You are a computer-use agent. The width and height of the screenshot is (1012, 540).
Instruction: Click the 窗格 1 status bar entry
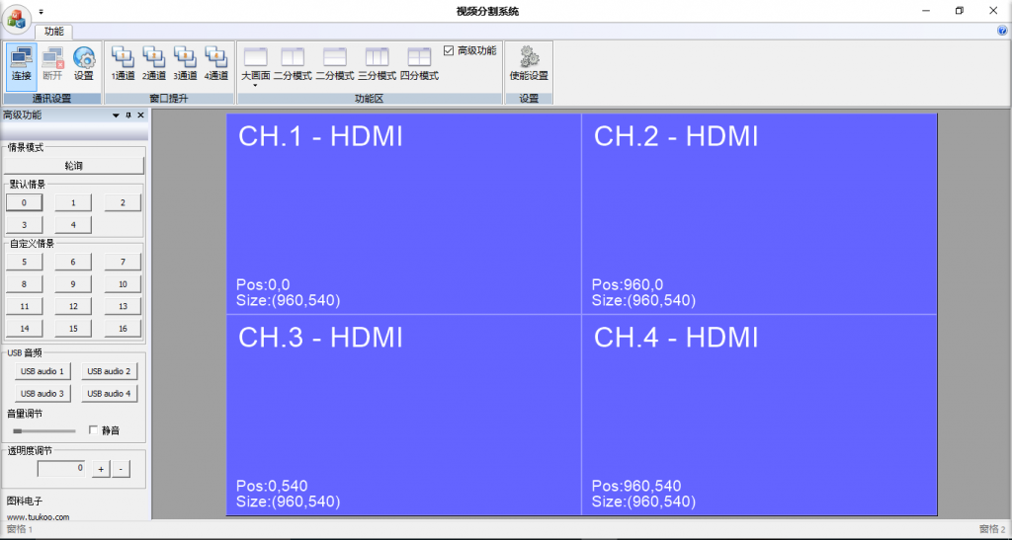(x=20, y=529)
